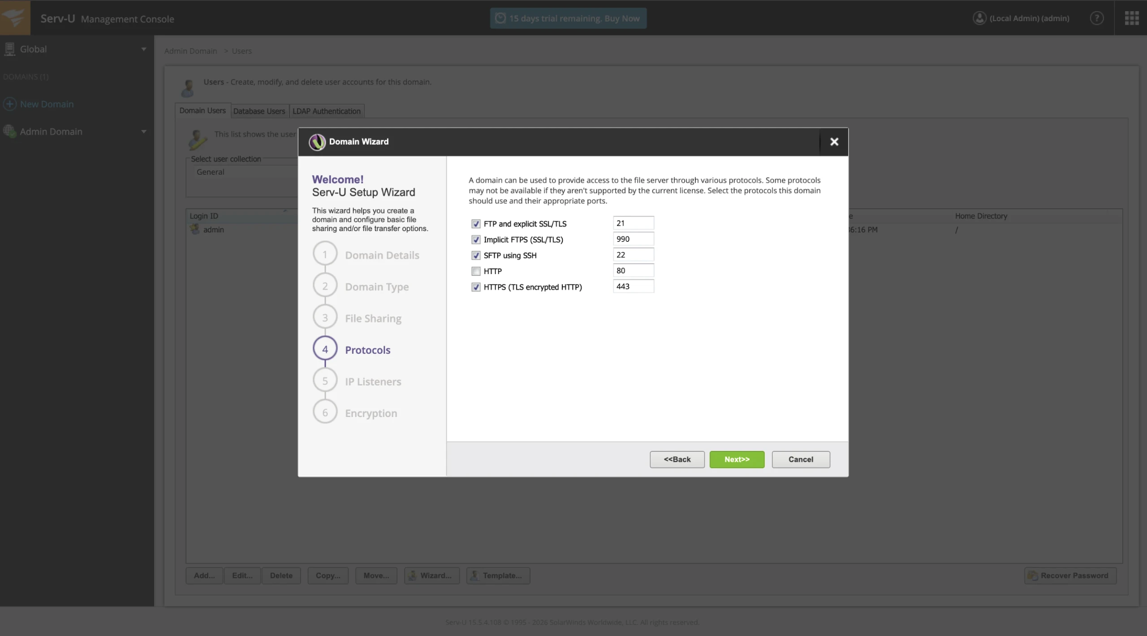1147x636 pixels.
Task: Click the New Domain link text
Action: tap(47, 104)
